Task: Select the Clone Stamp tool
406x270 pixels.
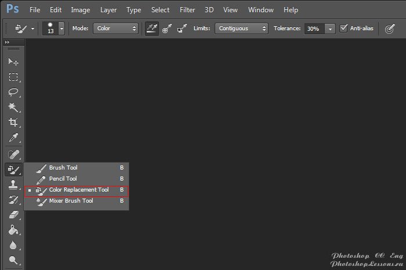Action: click(x=13, y=185)
